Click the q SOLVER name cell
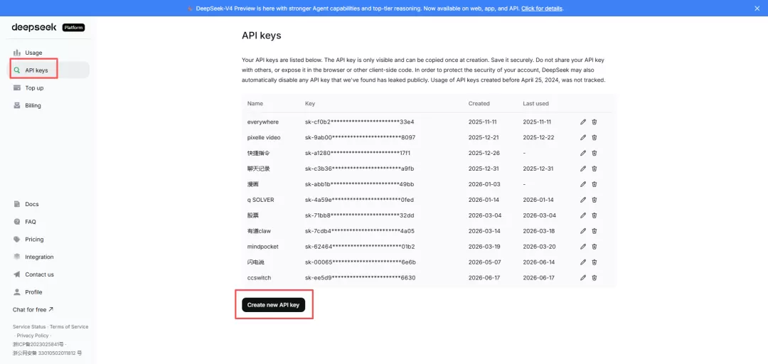This screenshot has width=768, height=364. click(x=260, y=200)
